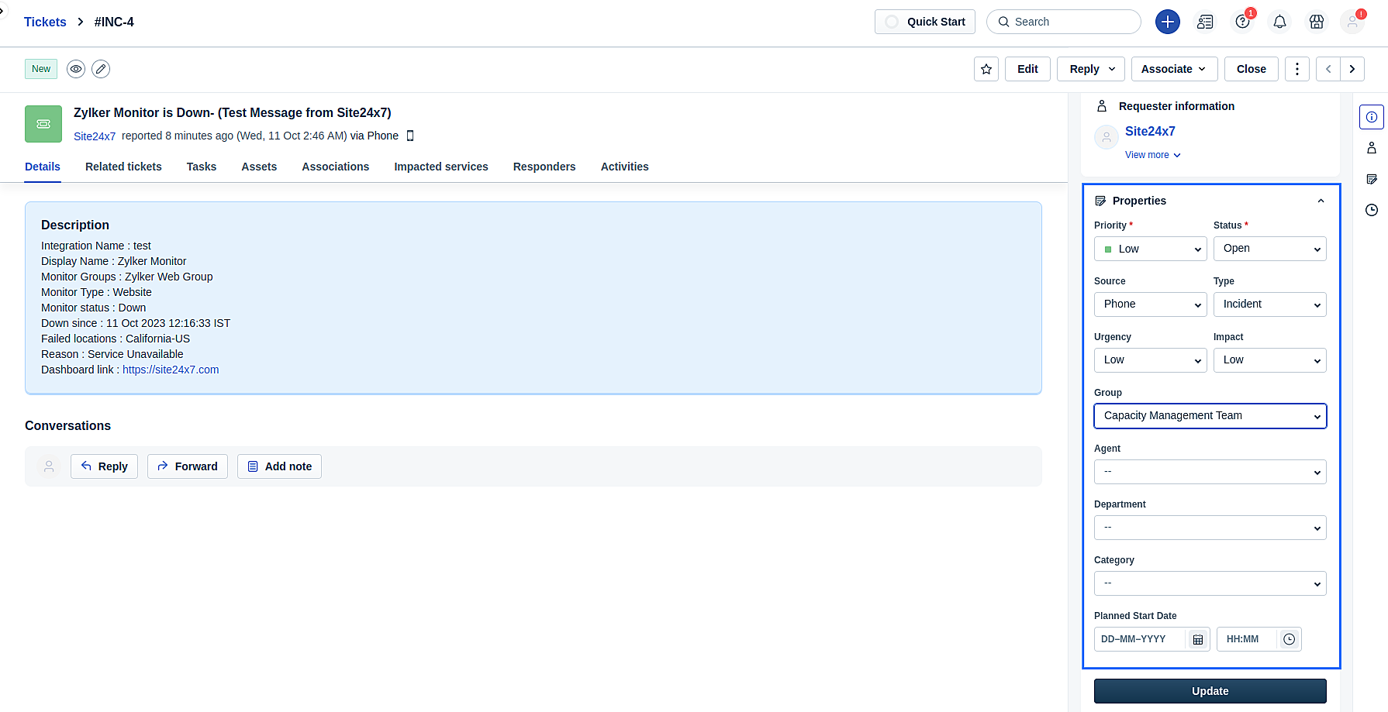Open the Marketplace icon in the top bar
The image size is (1388, 712).
[1317, 22]
